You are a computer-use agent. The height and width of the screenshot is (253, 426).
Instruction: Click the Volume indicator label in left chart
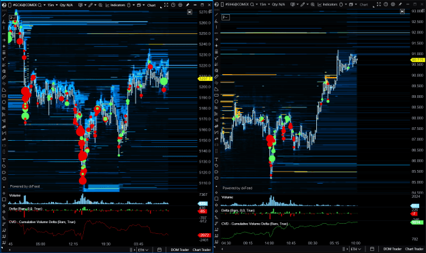(x=15, y=195)
